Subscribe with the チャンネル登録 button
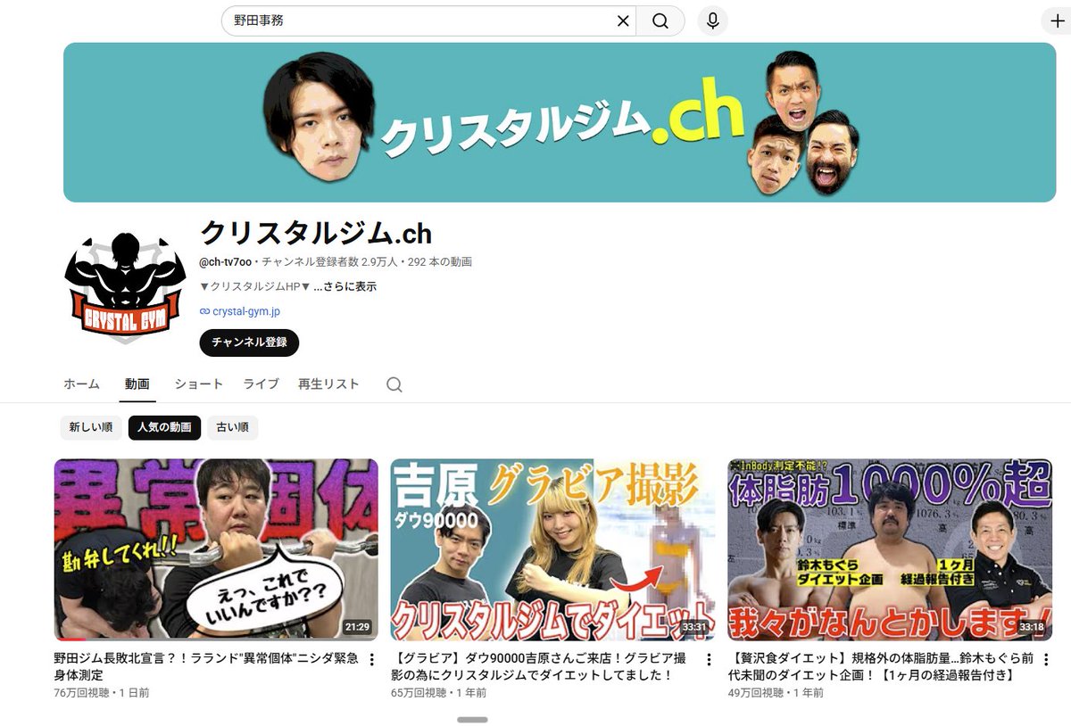Viewport: 1071px width, 726px height. click(249, 342)
